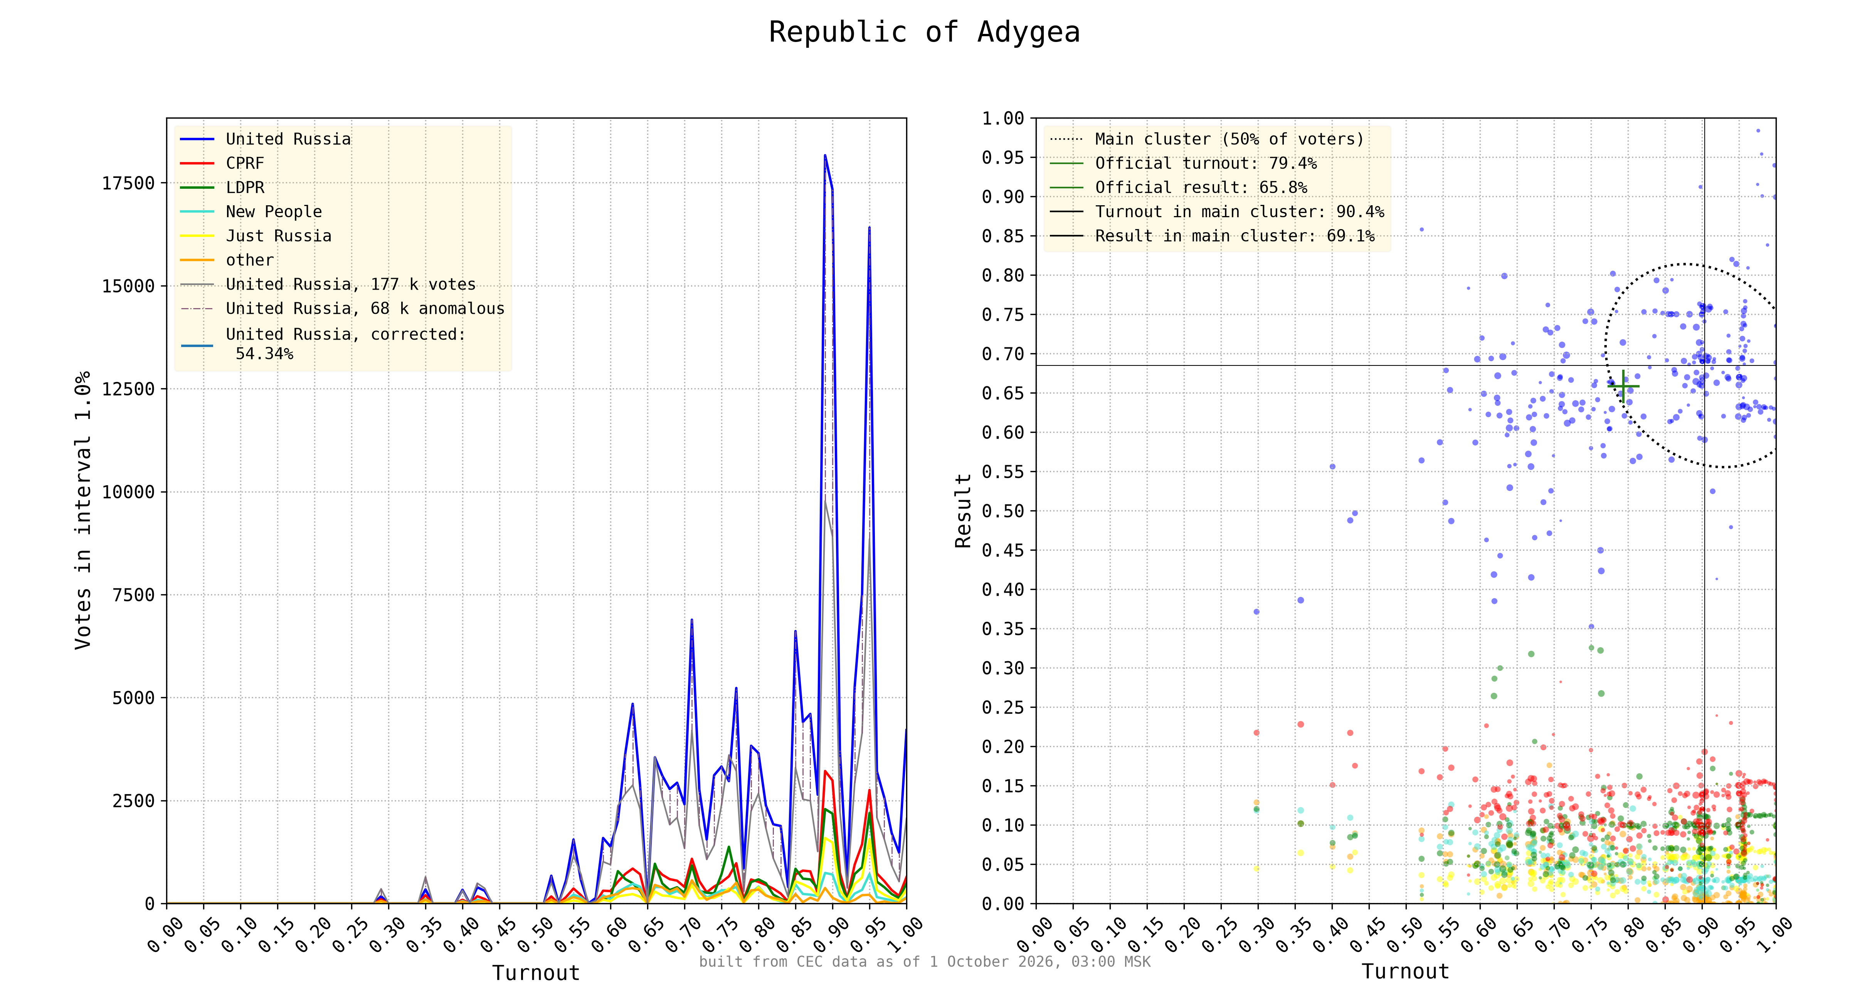
Task: Click the blue United Russia legend line swatch
Action: pos(197,139)
